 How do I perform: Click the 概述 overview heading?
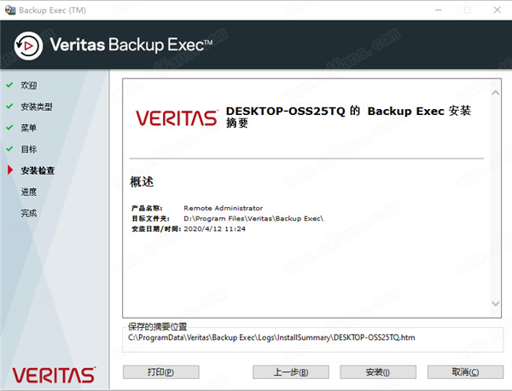click(142, 181)
